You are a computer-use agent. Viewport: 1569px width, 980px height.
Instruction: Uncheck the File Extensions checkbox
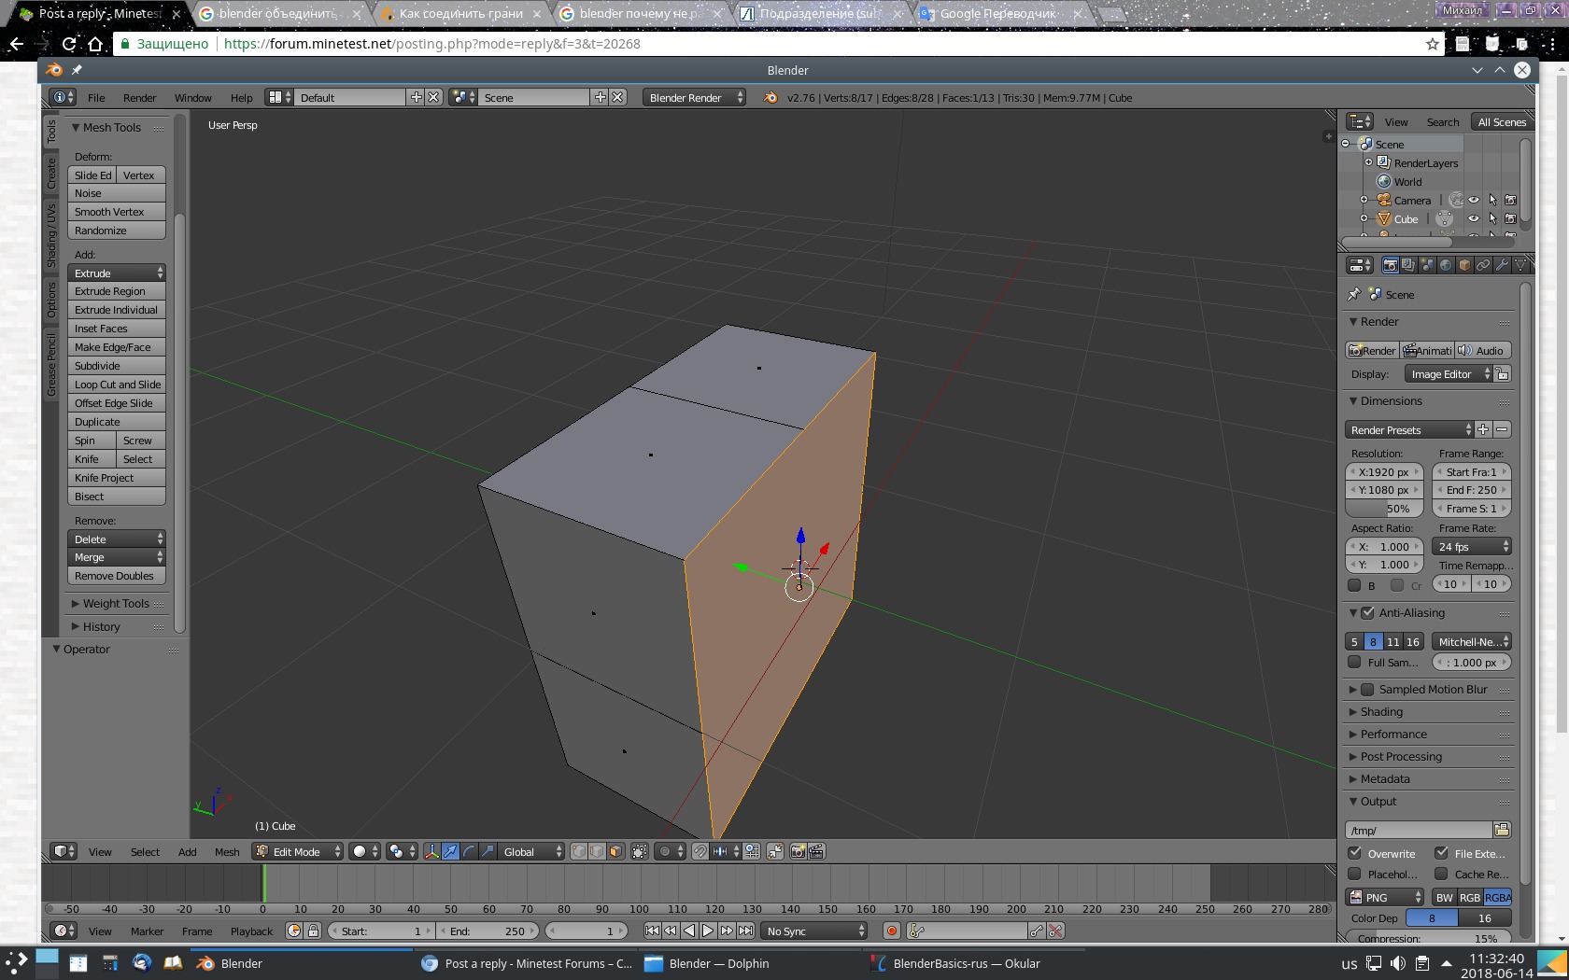(x=1441, y=853)
